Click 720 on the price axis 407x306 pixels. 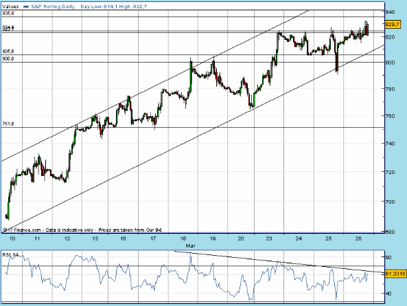click(x=390, y=172)
